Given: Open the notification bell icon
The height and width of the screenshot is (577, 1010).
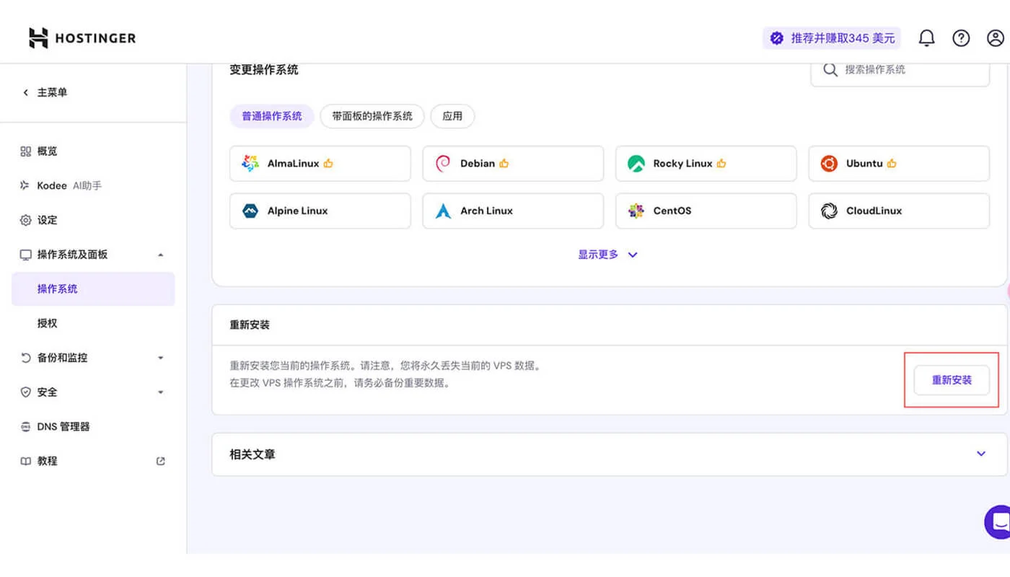Looking at the screenshot, I should click(927, 38).
